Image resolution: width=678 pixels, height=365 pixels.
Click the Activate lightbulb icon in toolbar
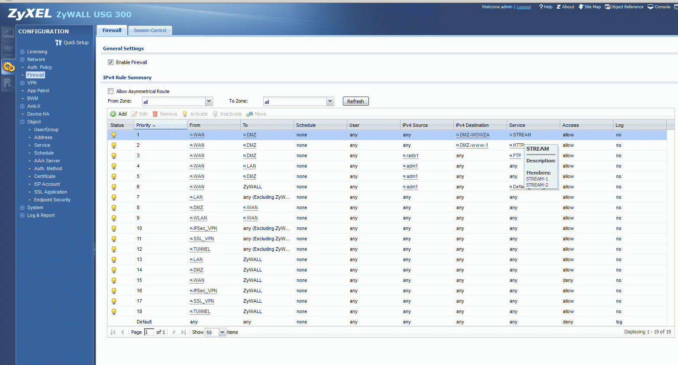coord(185,114)
